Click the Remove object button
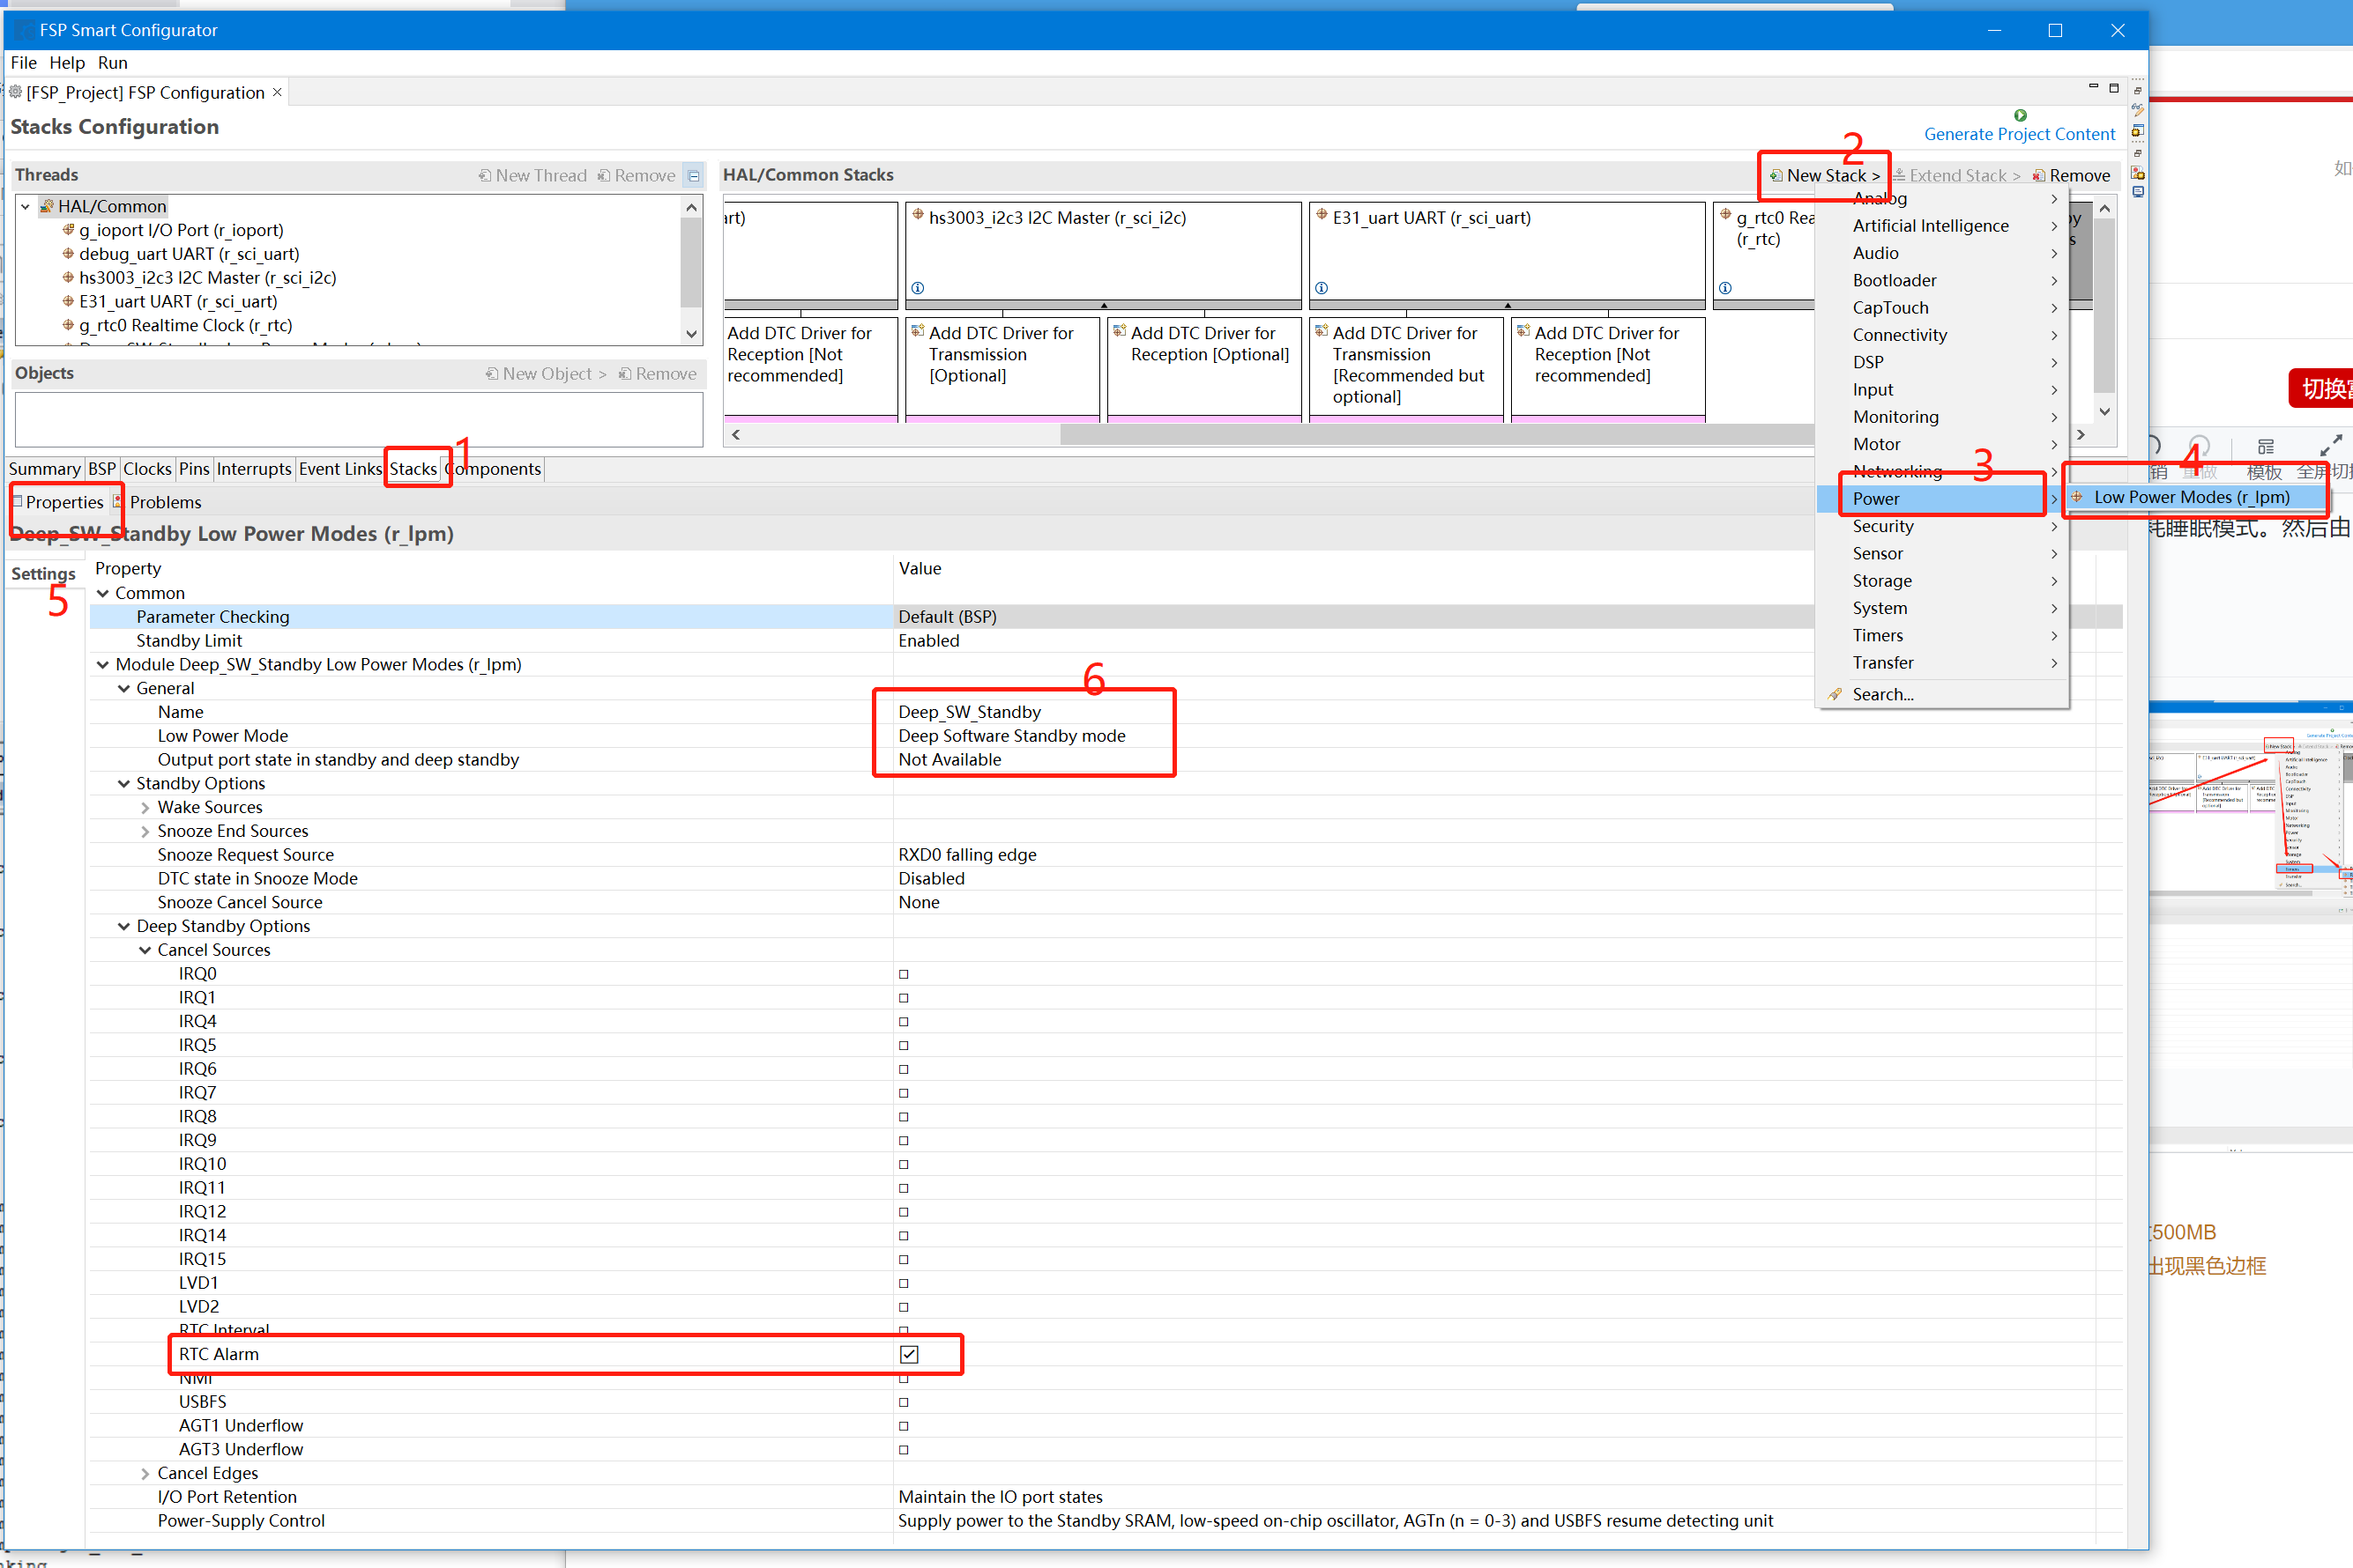This screenshot has width=2353, height=1568. [658, 373]
